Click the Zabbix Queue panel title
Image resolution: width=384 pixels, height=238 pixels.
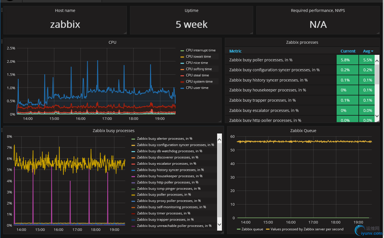click(x=303, y=131)
